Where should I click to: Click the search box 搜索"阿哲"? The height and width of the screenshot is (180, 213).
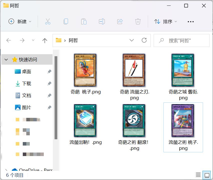181,40
